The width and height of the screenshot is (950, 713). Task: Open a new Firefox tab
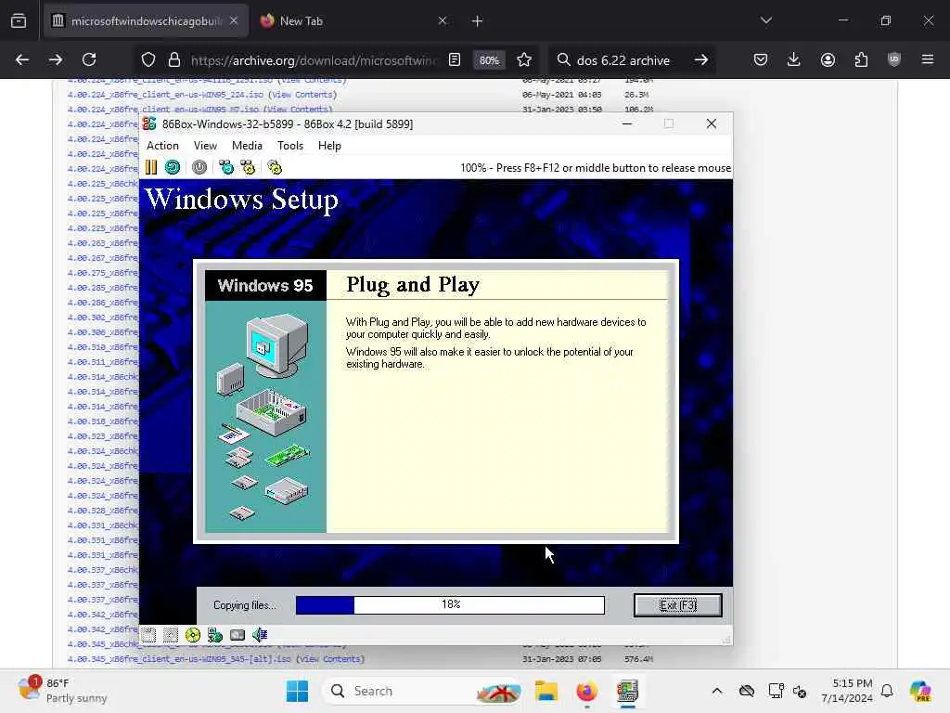click(x=478, y=21)
